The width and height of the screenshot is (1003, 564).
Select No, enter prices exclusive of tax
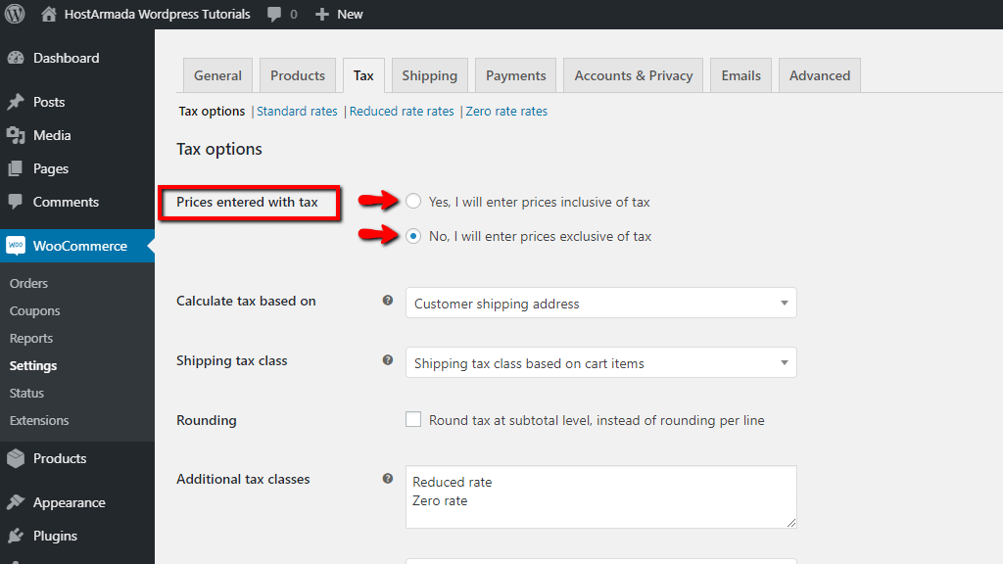tap(413, 236)
